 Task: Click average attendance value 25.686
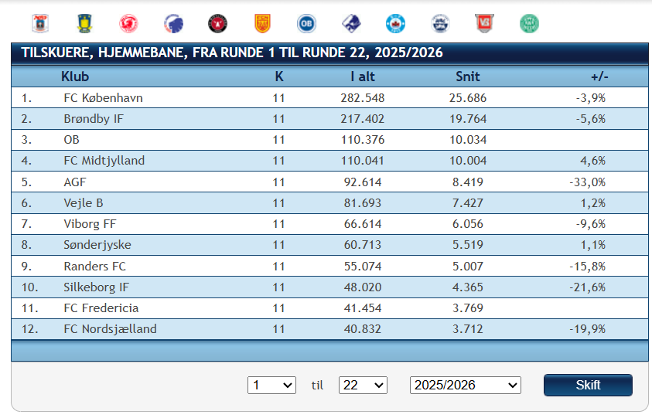(468, 98)
